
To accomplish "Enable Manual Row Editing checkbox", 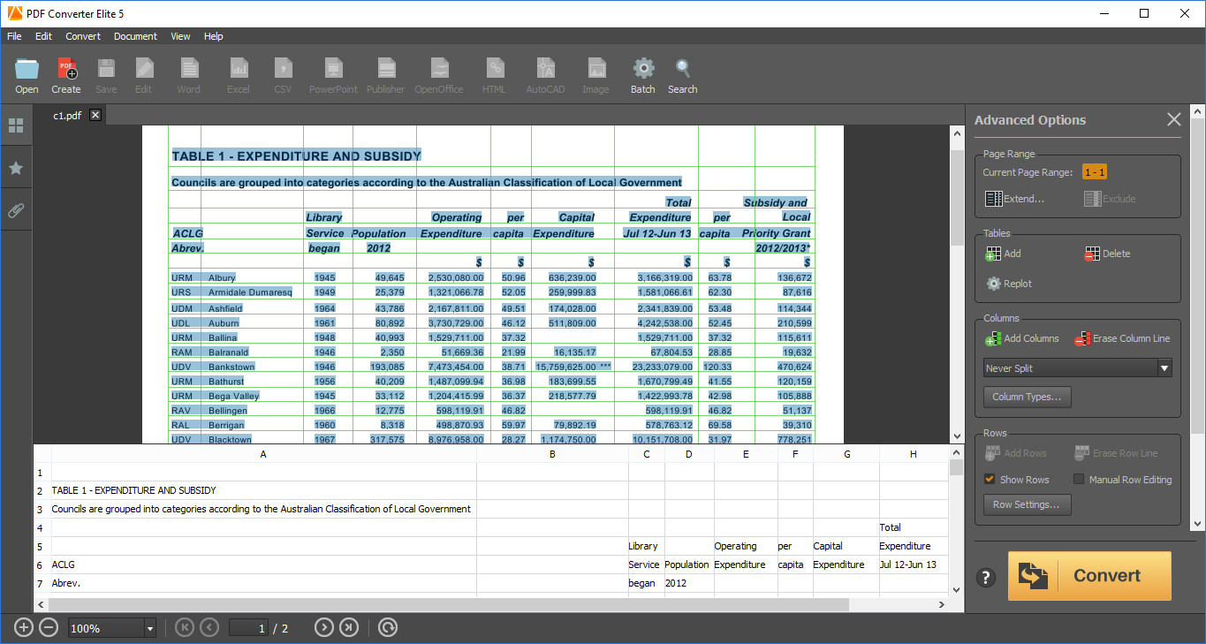I will [1079, 480].
